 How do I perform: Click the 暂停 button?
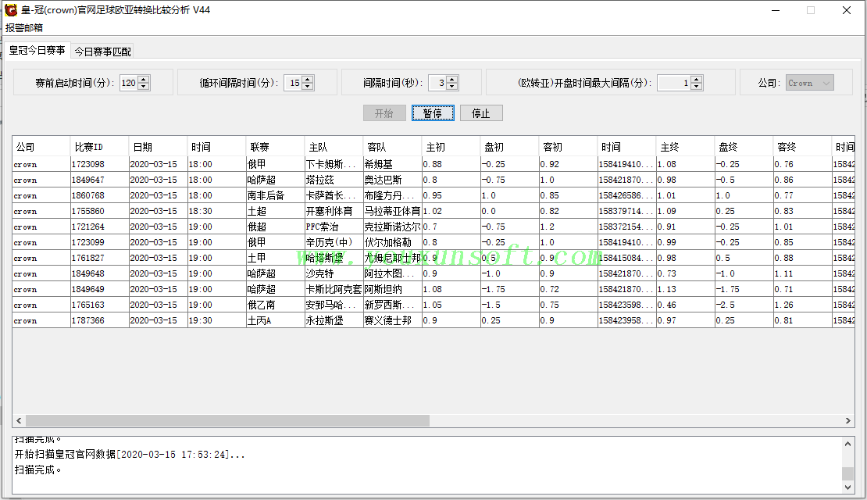coord(433,113)
